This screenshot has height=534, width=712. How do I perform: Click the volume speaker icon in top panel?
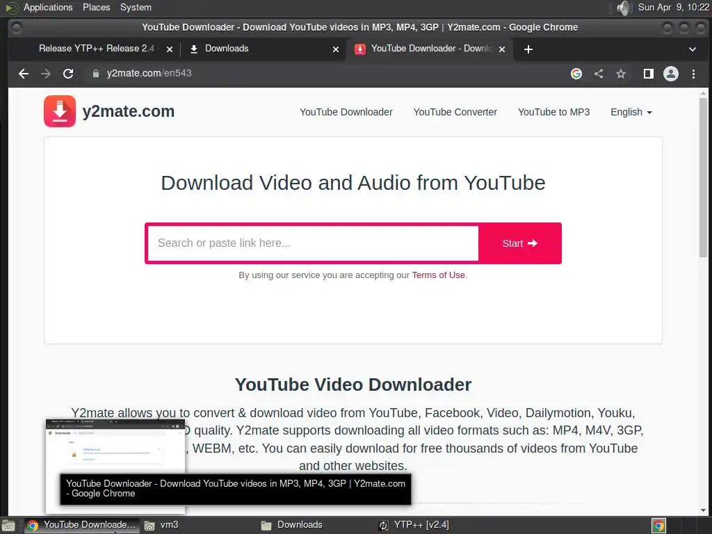[x=624, y=7]
